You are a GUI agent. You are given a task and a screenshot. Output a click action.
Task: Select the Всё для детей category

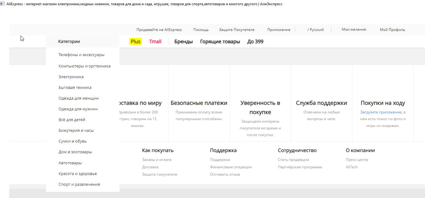coord(72,120)
